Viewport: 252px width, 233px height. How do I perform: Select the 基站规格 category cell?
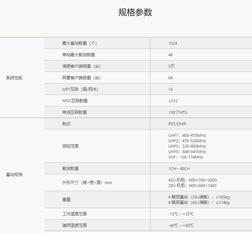pos(14,175)
